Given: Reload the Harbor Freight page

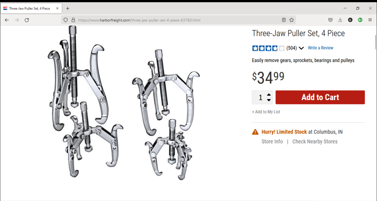Looking at the screenshot, I should click(x=27, y=20).
